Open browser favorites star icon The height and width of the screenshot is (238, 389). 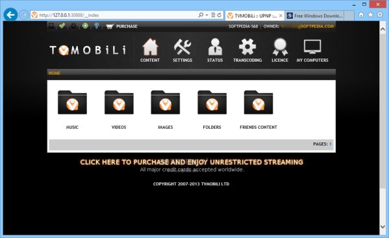[x=370, y=15]
